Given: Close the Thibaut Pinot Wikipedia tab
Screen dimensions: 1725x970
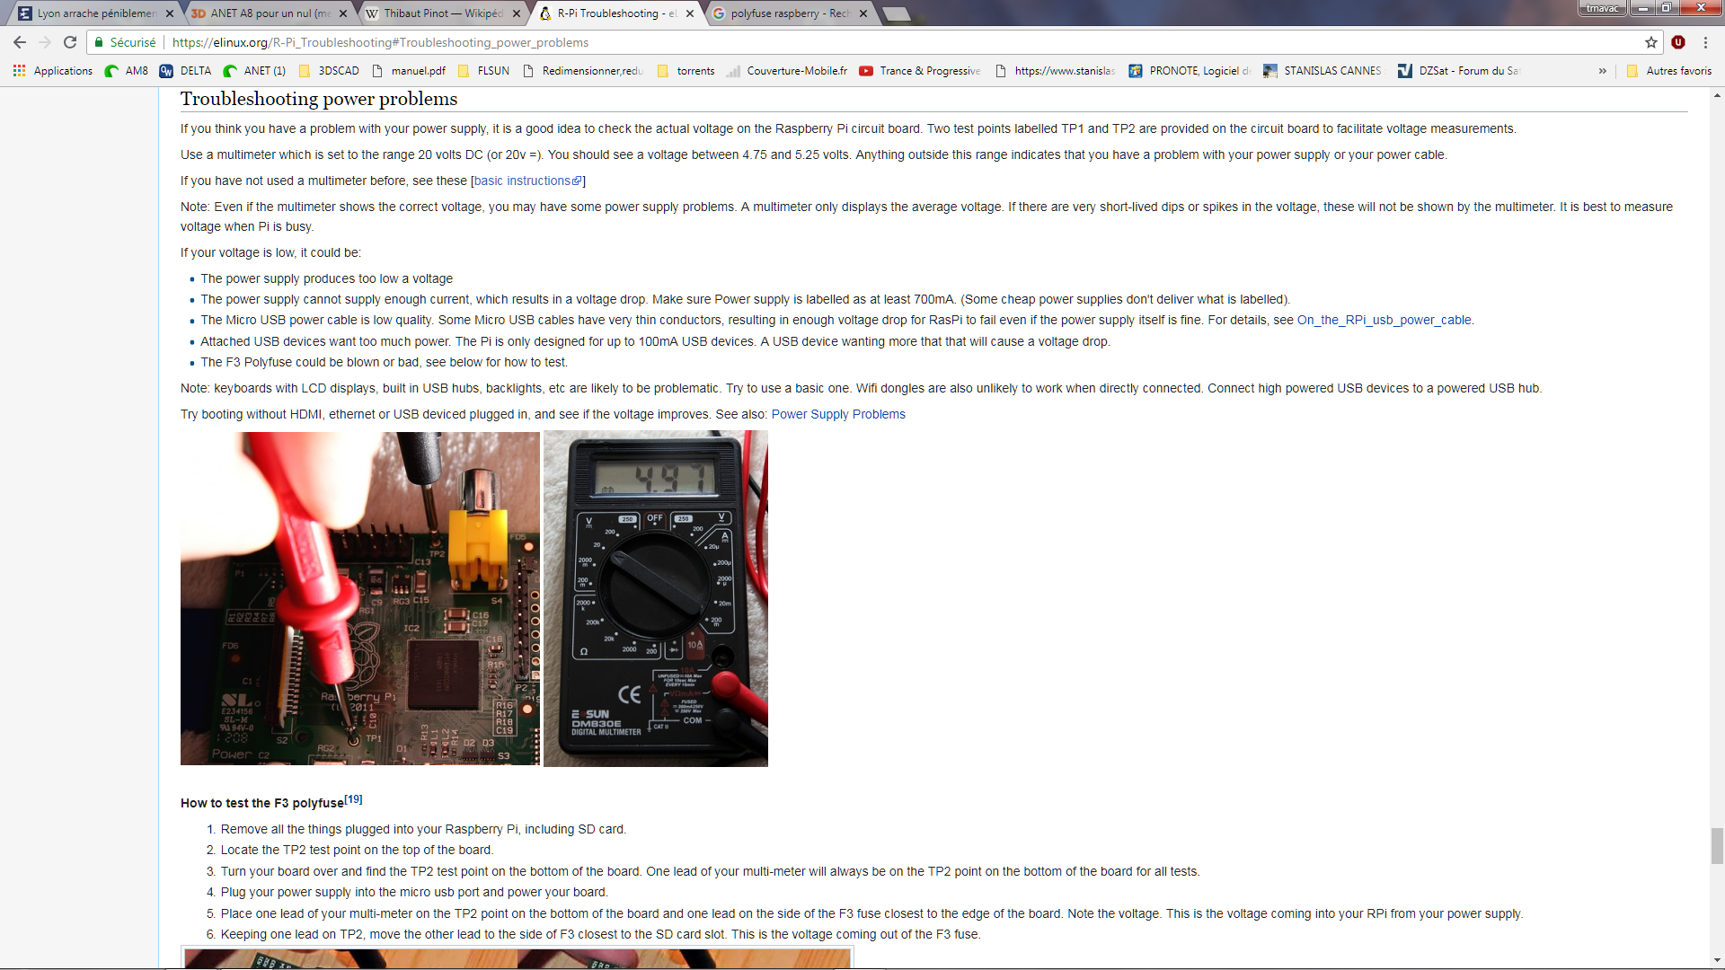Looking at the screenshot, I should point(517,13).
